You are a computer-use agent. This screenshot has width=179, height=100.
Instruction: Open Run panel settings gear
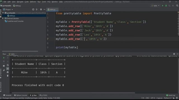(174, 54)
